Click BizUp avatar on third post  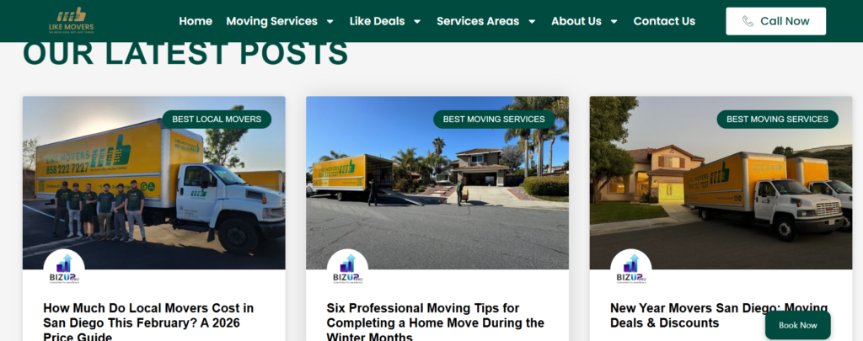630,269
